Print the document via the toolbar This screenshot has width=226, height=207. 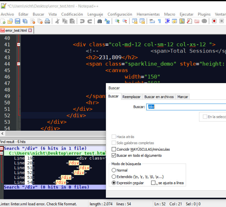click(47, 21)
